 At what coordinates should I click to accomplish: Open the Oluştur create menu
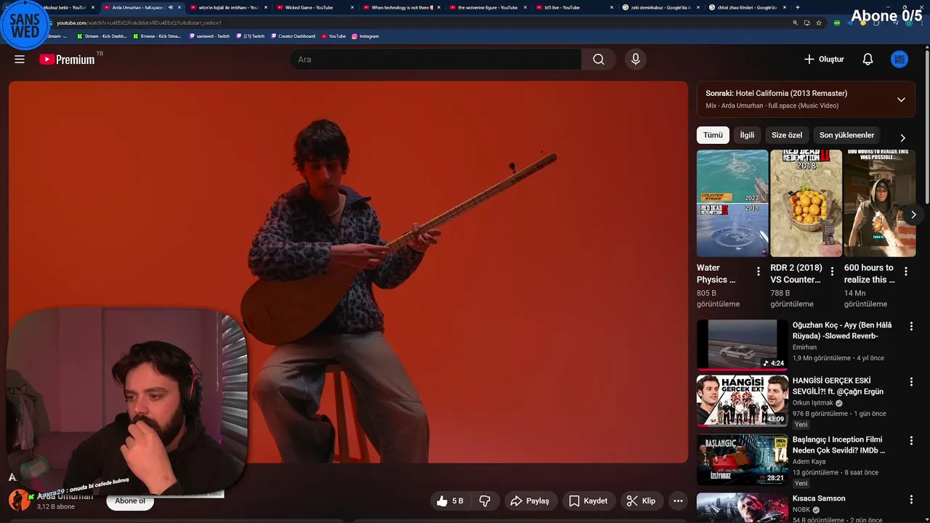pos(824,60)
